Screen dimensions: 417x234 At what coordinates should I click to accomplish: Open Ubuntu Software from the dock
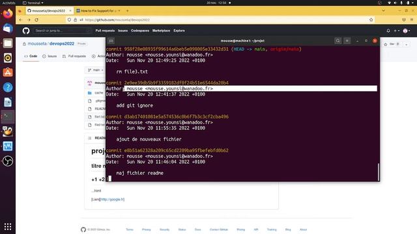point(8,72)
